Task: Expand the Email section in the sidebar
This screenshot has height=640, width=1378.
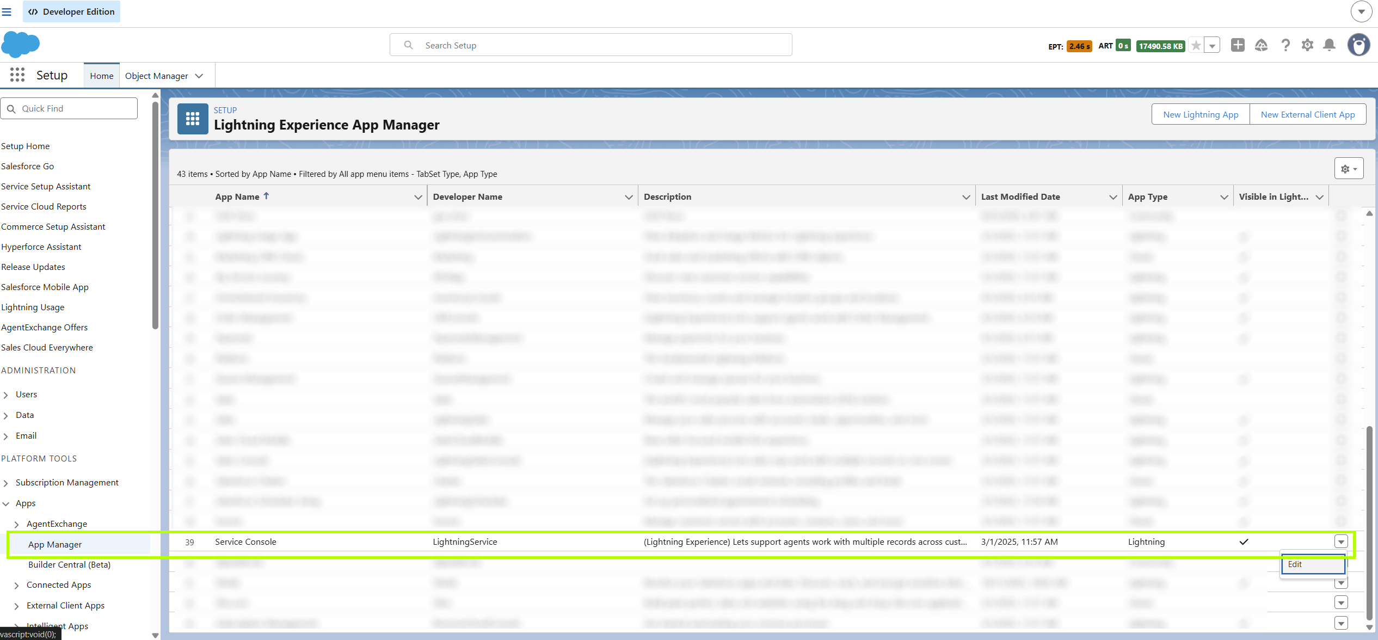Action: [x=6, y=436]
